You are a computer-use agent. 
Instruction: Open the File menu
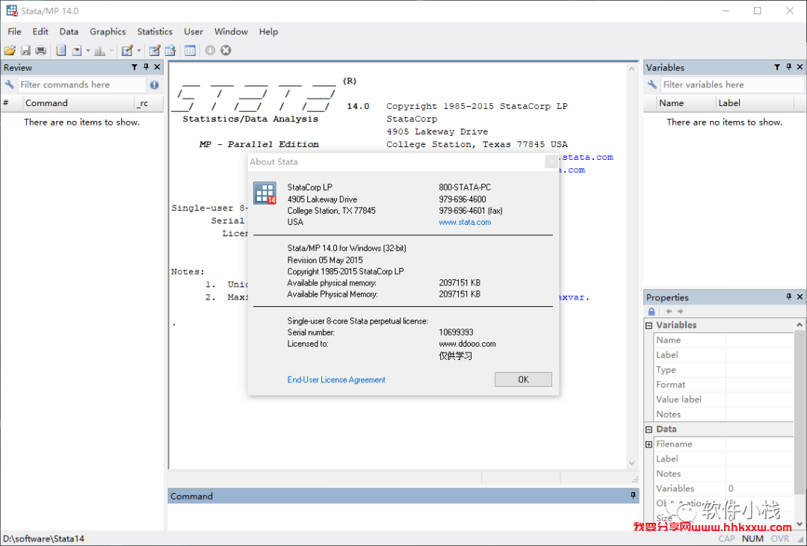(14, 31)
